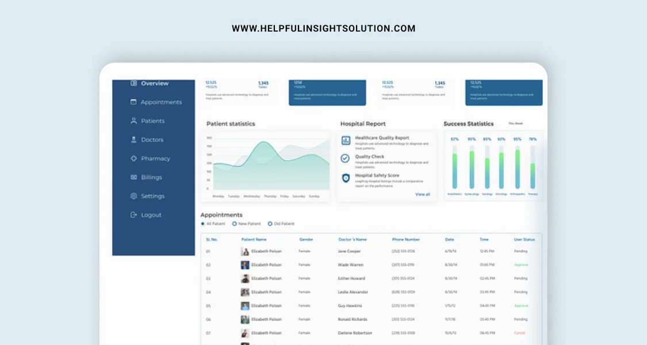This screenshot has height=345, width=647.
Task: Click the Female cell in row 04
Action: pos(304,292)
